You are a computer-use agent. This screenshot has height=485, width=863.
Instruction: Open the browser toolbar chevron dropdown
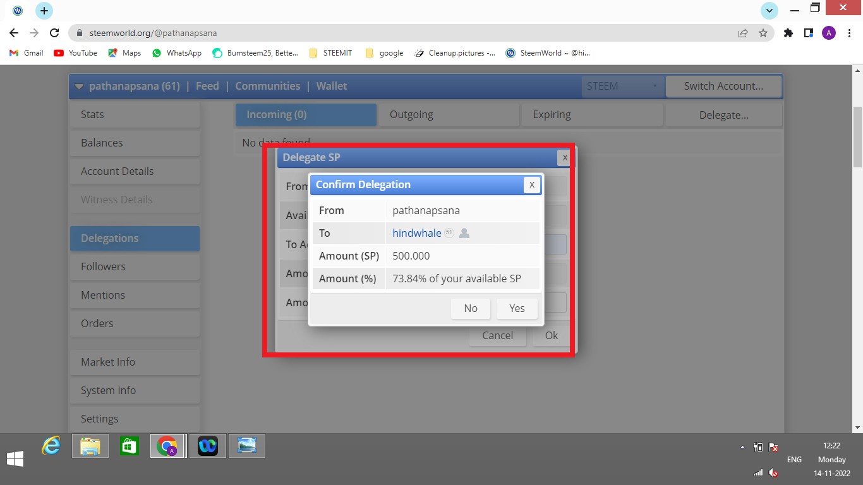tap(769, 11)
